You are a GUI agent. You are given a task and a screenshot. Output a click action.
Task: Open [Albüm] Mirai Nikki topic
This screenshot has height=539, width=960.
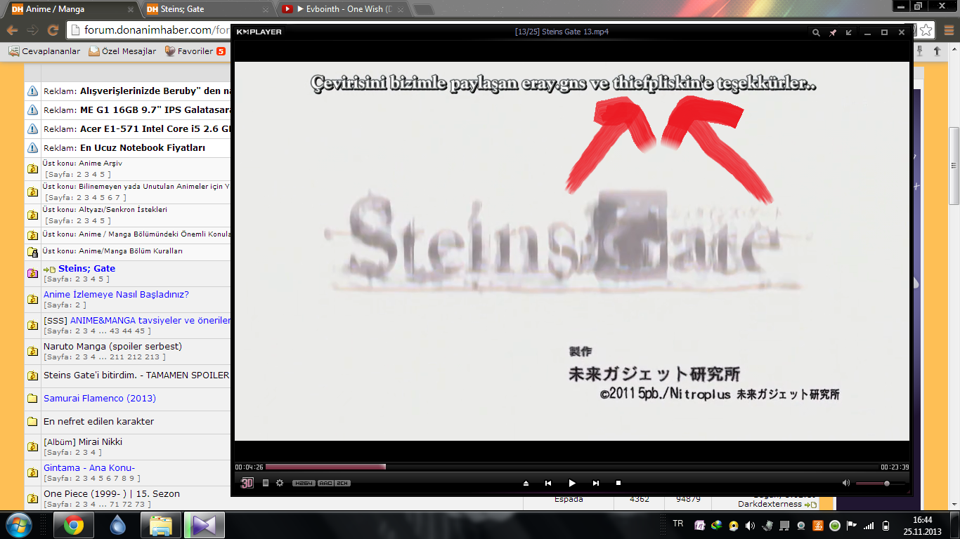pyautogui.click(x=83, y=441)
